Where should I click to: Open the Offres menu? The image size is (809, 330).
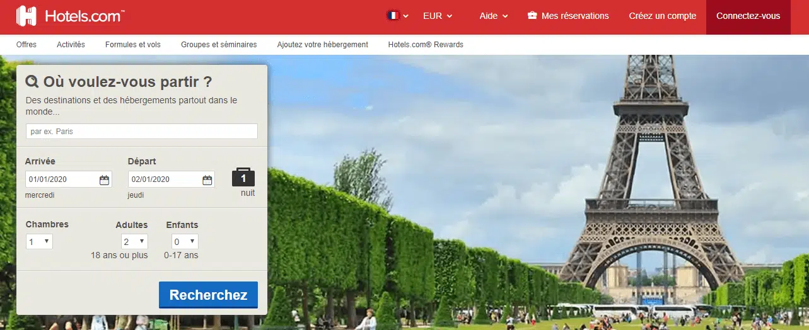pyautogui.click(x=26, y=45)
